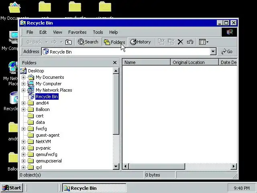Expand the amd64 folder node
This screenshot has width=257, height=193.
pyautogui.click(x=23, y=103)
